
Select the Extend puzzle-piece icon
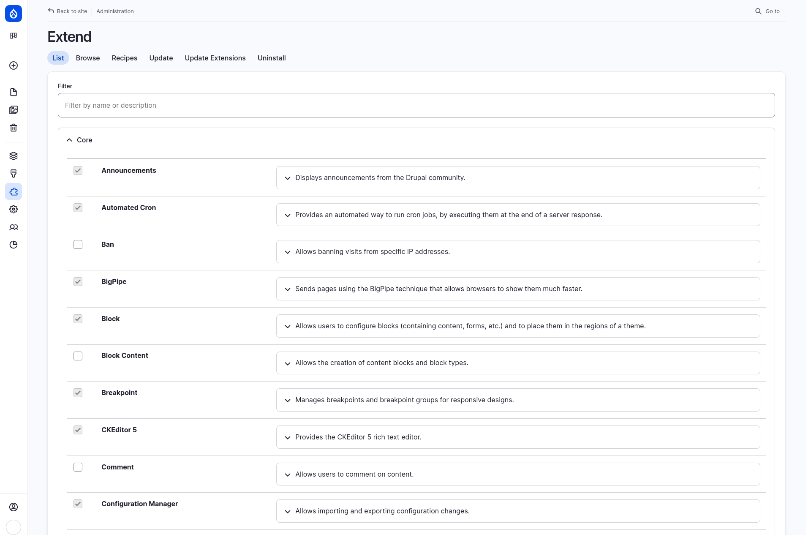tap(14, 191)
